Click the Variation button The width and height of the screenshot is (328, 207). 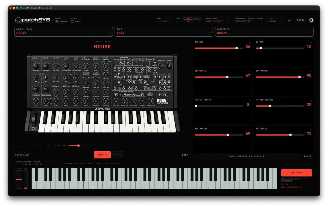pyautogui.click(x=22, y=155)
